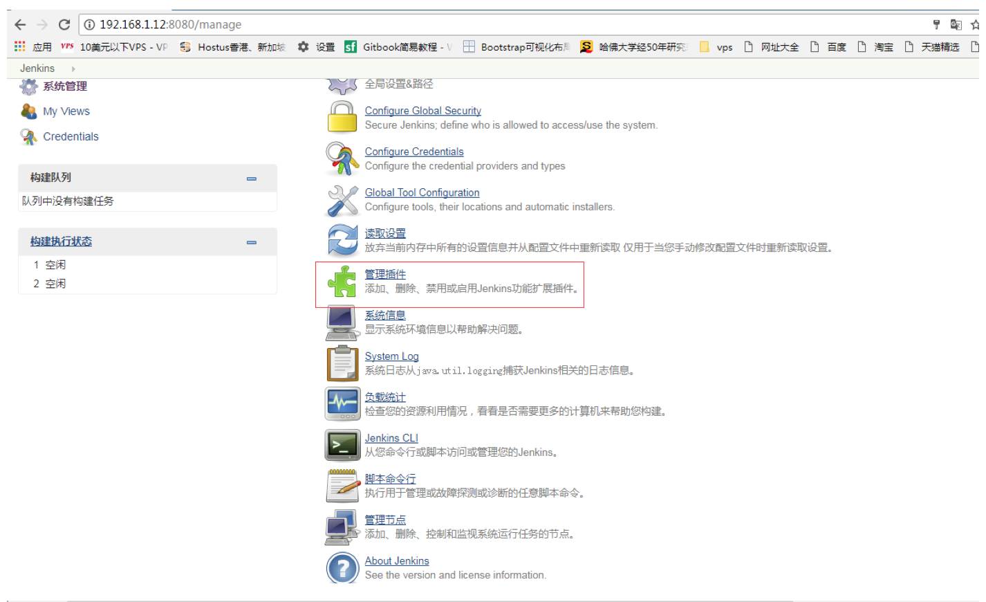986x602 pixels.
Task: Open My Views sidebar link
Action: point(66,111)
